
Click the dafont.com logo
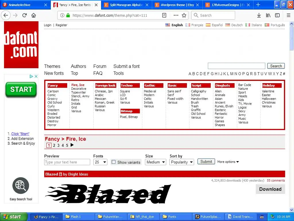click(x=21, y=45)
